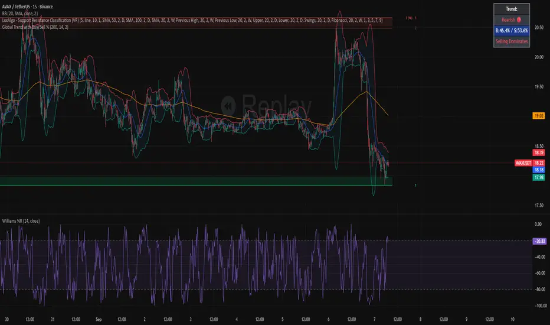Click the -100.00 tick on Williams %R scale

point(540,305)
